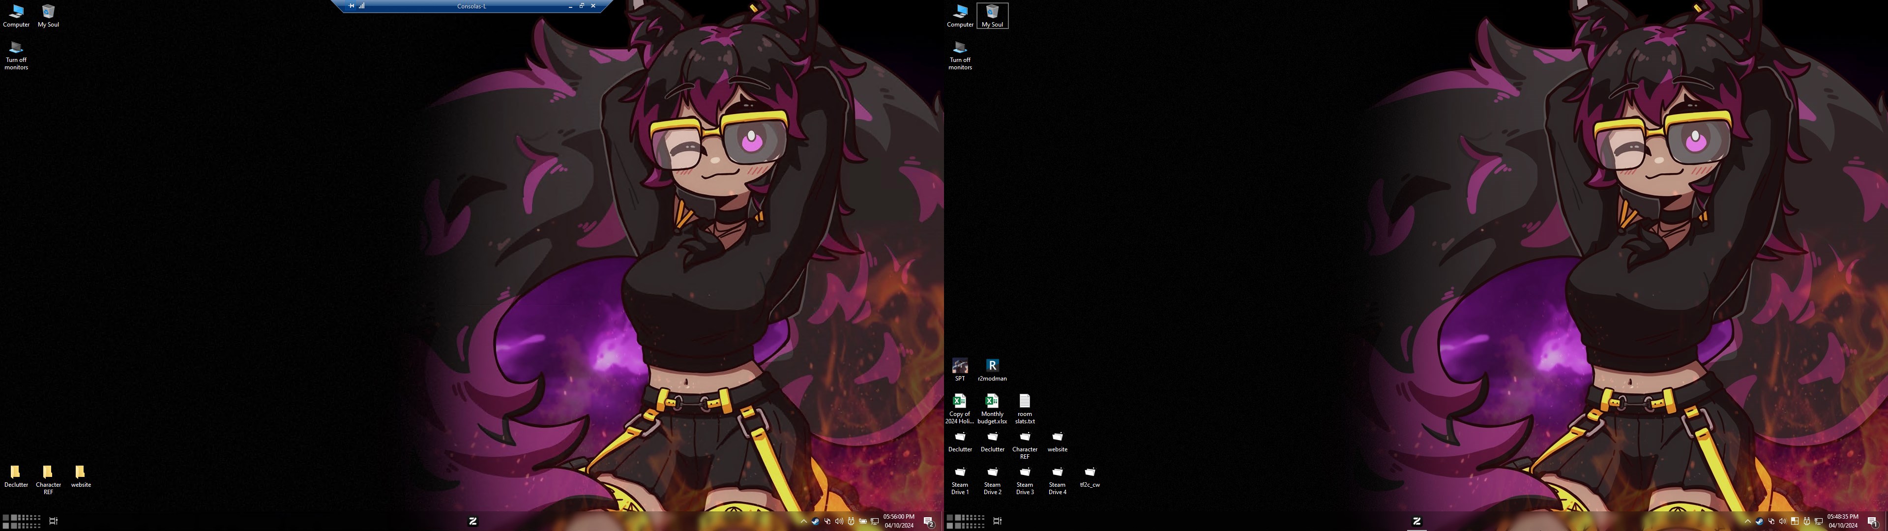Screen dimensions: 1888x531
Task: Expand hidden tray icons on the 05:48:35 PM taskbar
Action: (1748, 522)
